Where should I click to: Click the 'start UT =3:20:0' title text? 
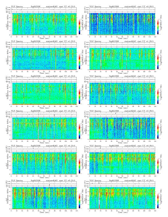pyautogui.click(x=67, y=111)
